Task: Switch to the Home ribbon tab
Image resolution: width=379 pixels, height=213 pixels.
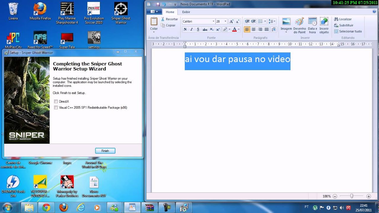Action: tap(170, 12)
